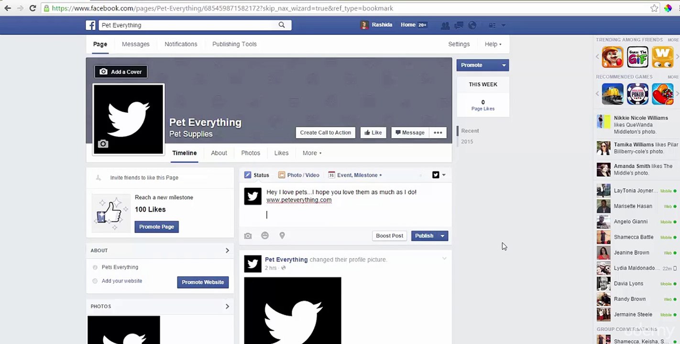680x344 pixels.
Task: Click Invite friends to like this Page
Action: coord(144,177)
